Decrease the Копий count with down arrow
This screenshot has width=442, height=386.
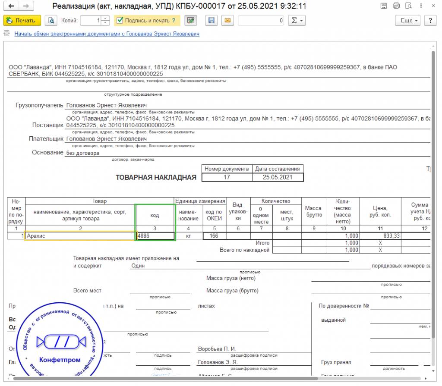105,23
